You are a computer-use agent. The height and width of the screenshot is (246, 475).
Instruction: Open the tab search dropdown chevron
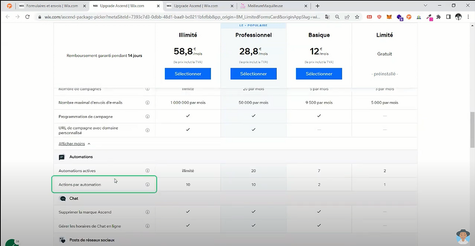coord(426,5)
